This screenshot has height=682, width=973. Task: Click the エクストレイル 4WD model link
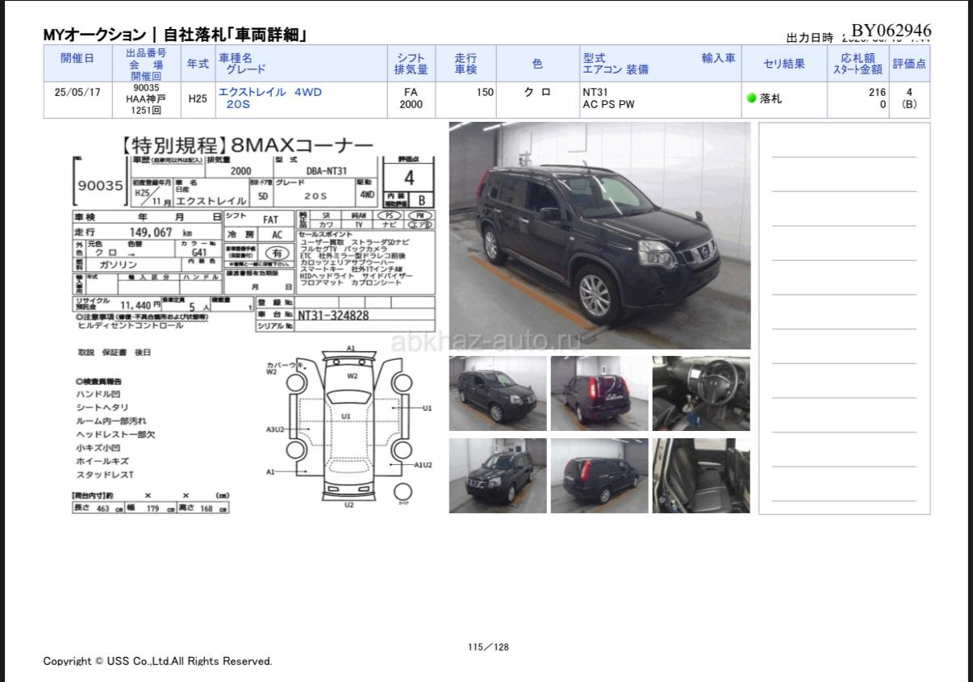[270, 92]
